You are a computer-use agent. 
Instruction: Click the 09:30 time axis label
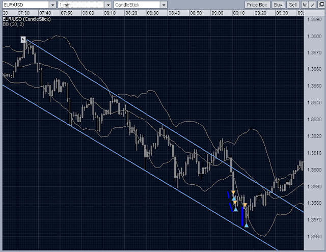coord(282,13)
